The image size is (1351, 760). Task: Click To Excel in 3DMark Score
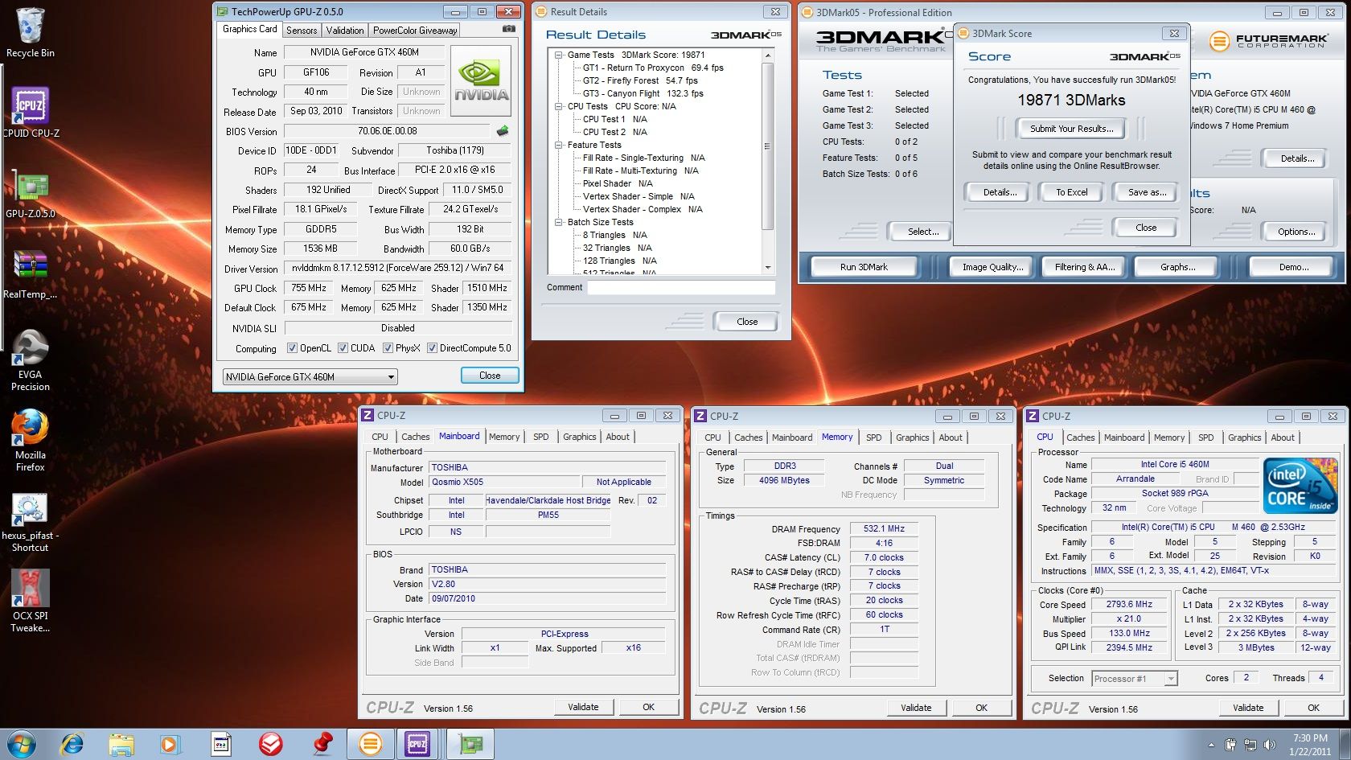[1071, 192]
